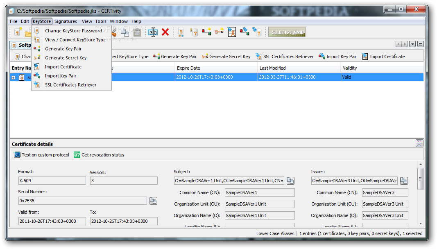The height and width of the screenshot is (249, 437).
Task: Choose View / Convert KeyStore Type menu item
Action: coord(72,40)
